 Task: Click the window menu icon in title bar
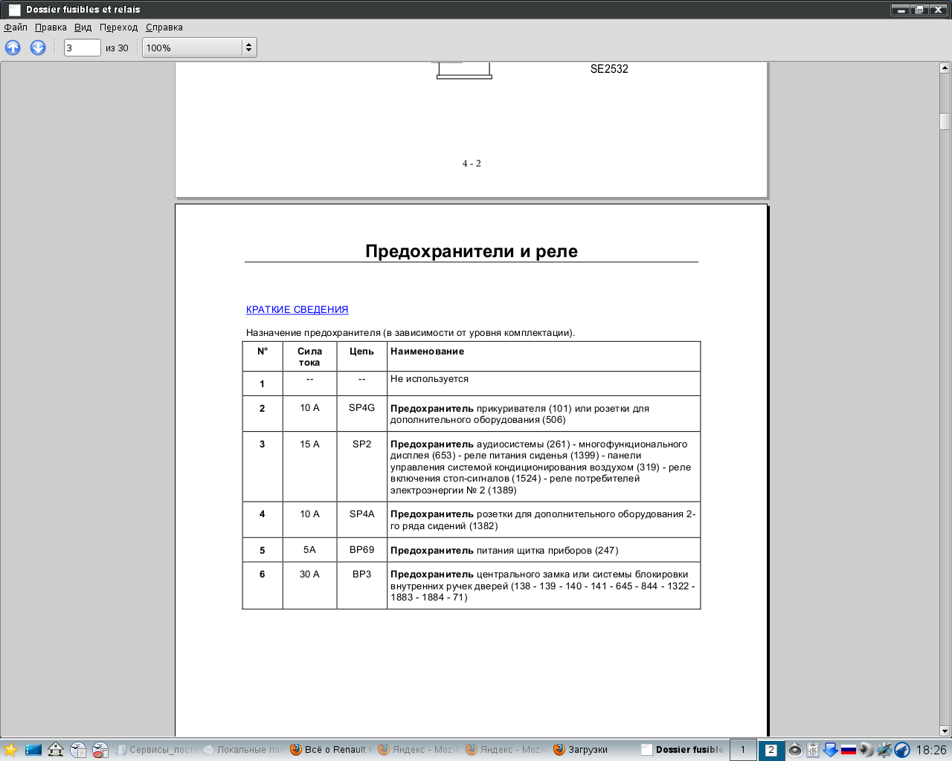pos(14,10)
